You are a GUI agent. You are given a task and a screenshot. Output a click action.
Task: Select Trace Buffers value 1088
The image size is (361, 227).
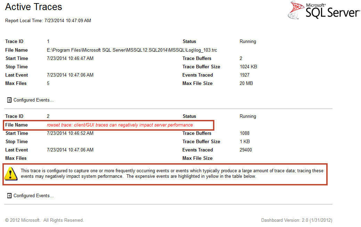245,133
